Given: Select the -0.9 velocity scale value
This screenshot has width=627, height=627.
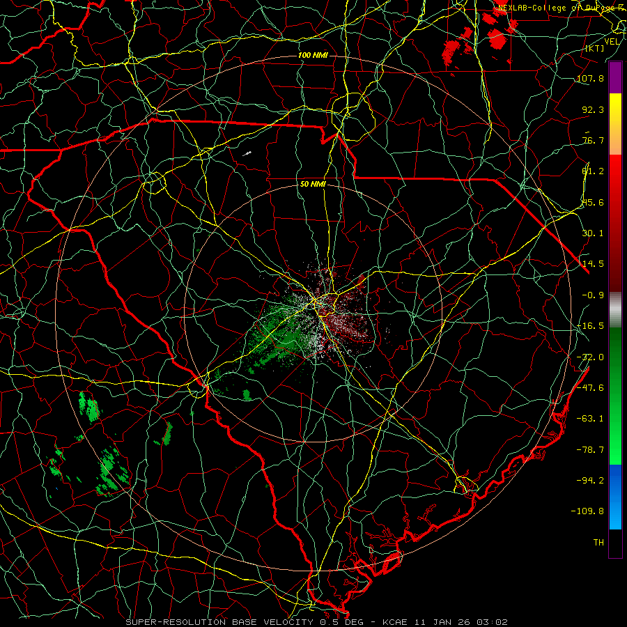Looking at the screenshot, I should 593,295.
